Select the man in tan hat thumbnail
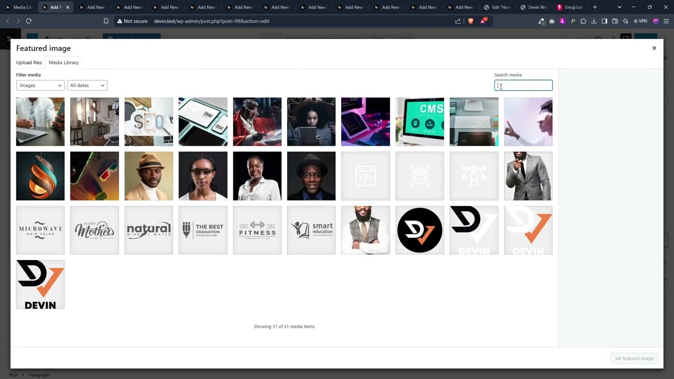Image resolution: width=674 pixels, height=379 pixels. coord(148,176)
